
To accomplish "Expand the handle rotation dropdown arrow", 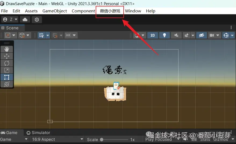I will point(28,35).
